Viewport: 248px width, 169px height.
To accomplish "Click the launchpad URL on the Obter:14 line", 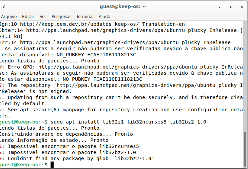I will click(x=88, y=30).
